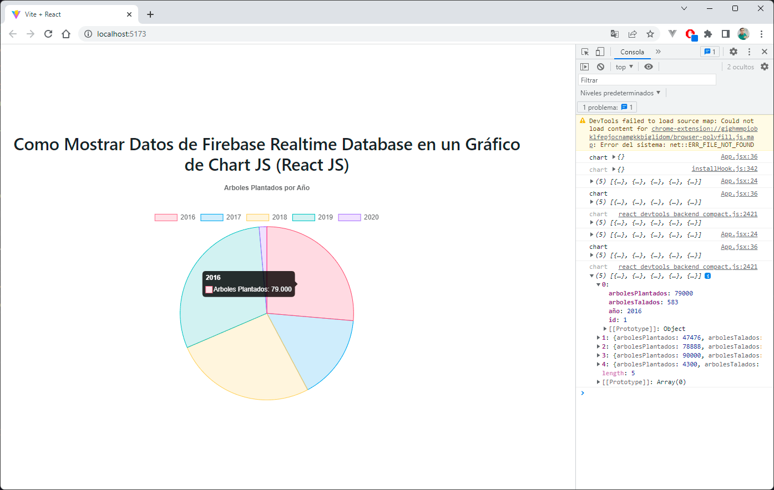Viewport: 774px width, 490px height.
Task: Open the Extensions puzzle menu
Action: coord(708,34)
